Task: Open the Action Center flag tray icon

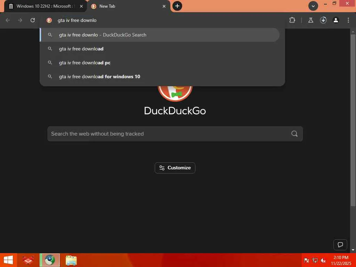Action: click(306, 260)
